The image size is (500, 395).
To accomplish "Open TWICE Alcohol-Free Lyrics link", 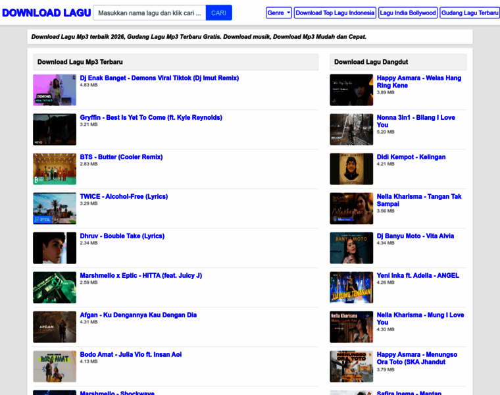I will (x=124, y=197).
